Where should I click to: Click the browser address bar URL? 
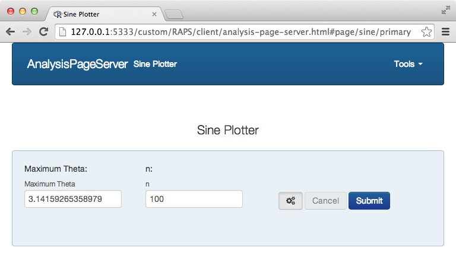(237, 32)
